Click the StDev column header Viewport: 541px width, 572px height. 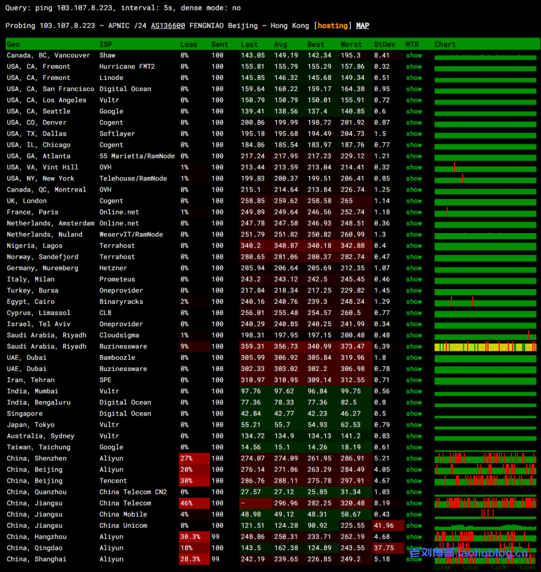click(x=383, y=44)
